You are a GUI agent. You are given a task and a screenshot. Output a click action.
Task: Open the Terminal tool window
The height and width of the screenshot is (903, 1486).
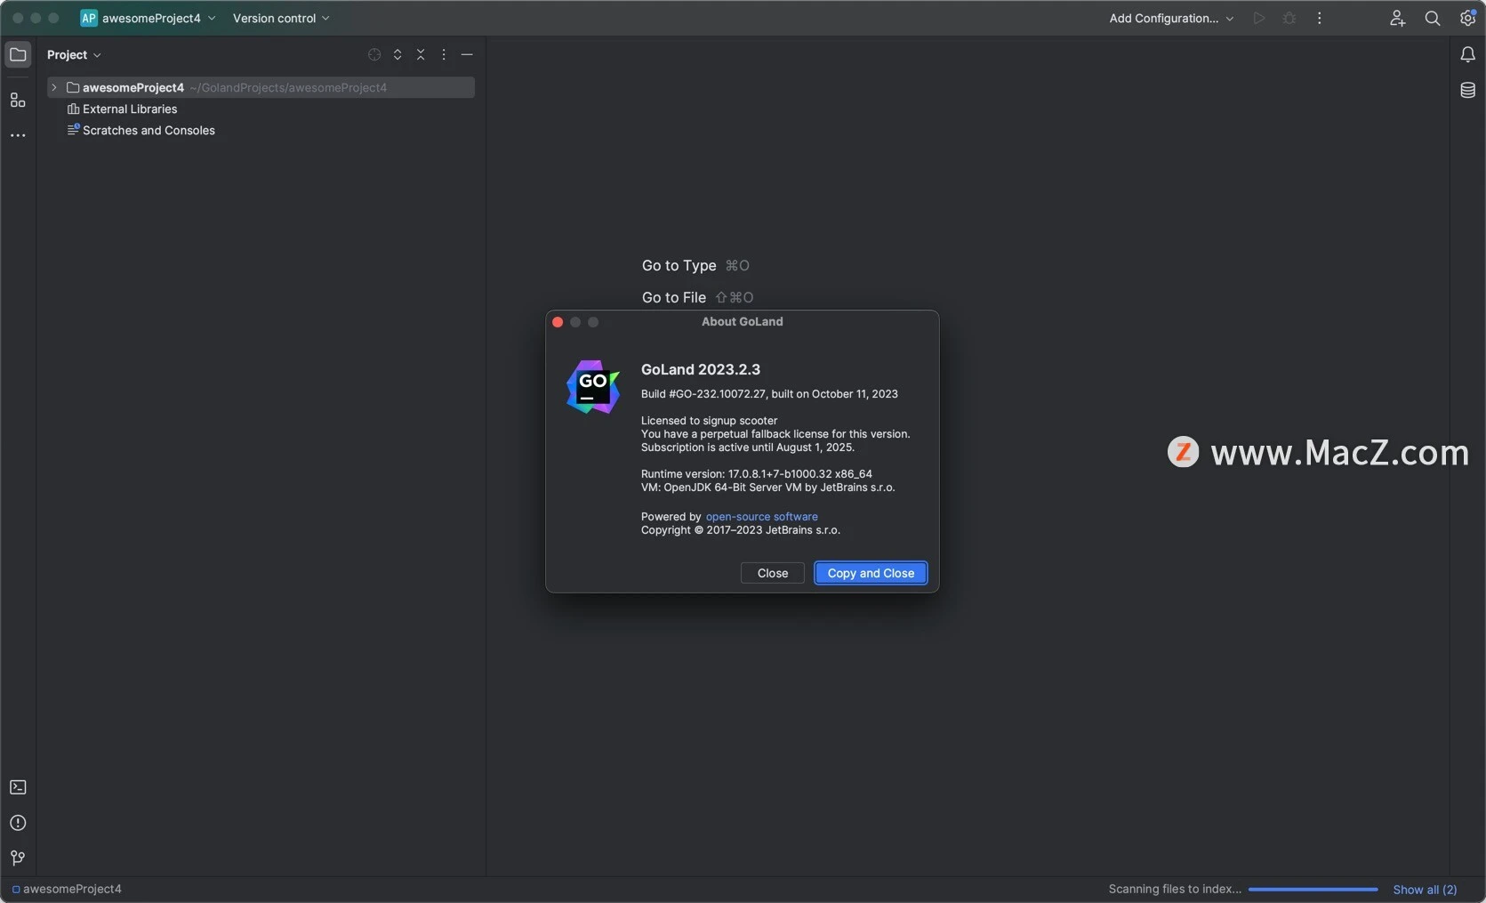point(18,787)
